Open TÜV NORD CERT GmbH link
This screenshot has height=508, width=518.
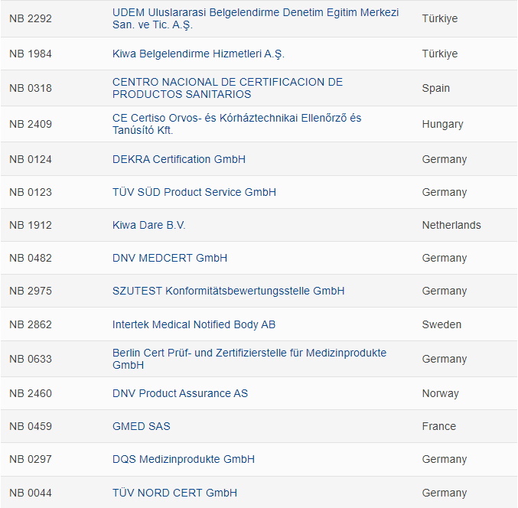[x=174, y=493]
